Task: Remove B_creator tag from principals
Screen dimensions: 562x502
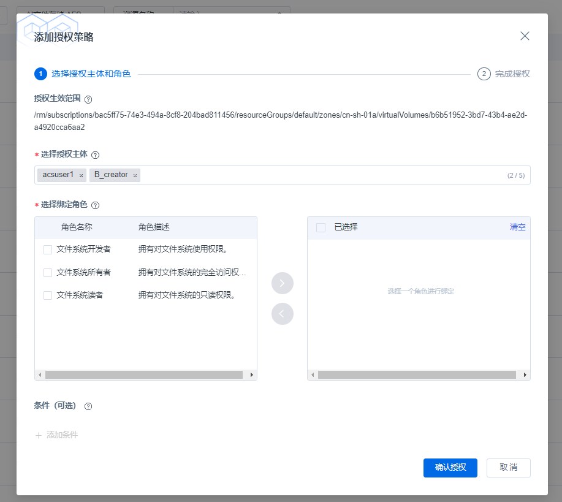Action: (135, 175)
